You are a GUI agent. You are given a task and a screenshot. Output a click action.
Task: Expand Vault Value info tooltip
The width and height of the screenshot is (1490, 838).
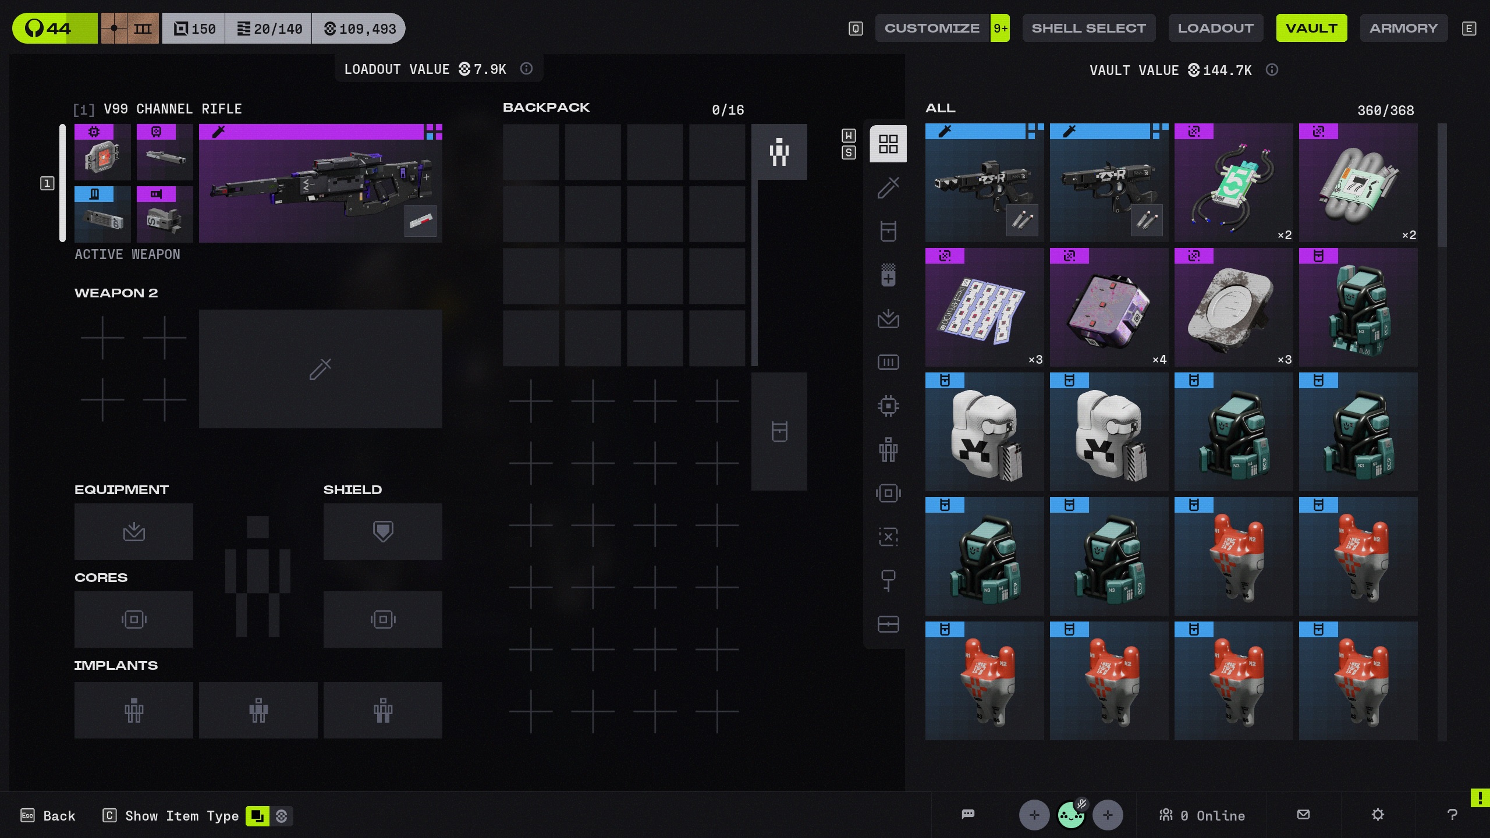pos(1272,70)
